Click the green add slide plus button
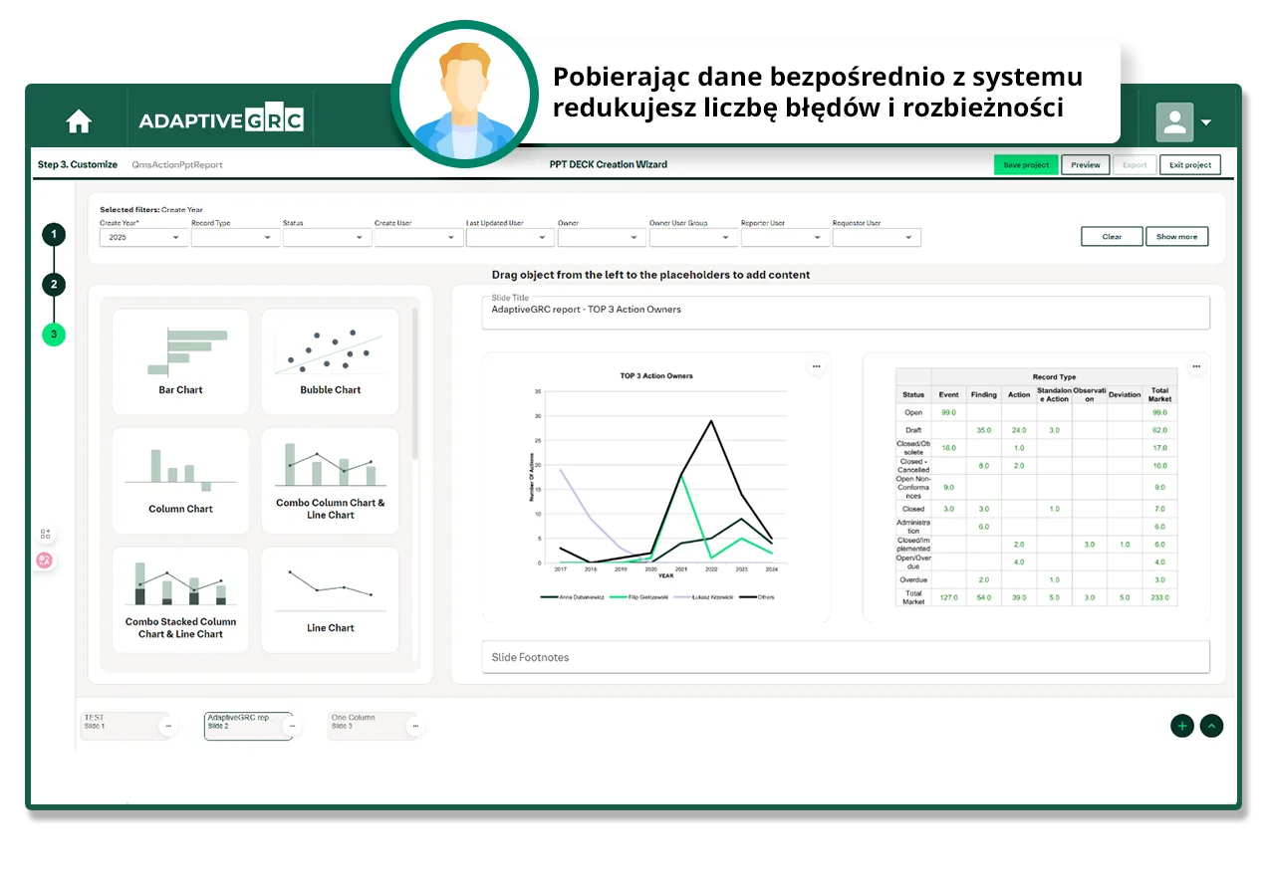The width and height of the screenshot is (1267, 896). pos(1181,726)
